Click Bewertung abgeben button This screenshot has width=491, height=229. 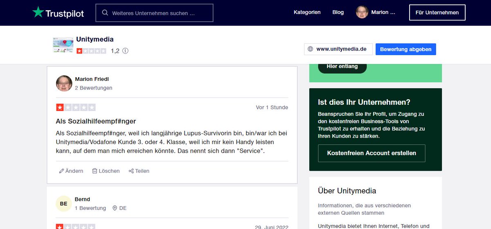point(405,49)
